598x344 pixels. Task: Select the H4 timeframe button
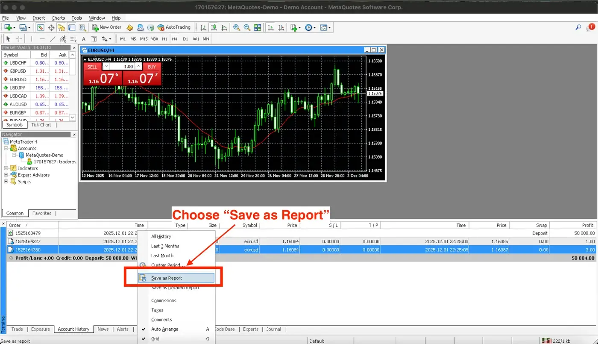[174, 39]
